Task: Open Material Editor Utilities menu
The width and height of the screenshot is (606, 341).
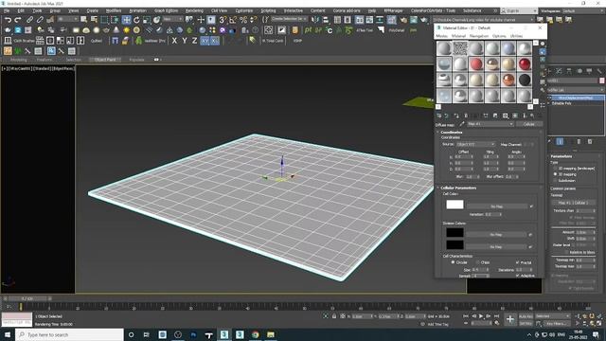Action: [x=516, y=36]
